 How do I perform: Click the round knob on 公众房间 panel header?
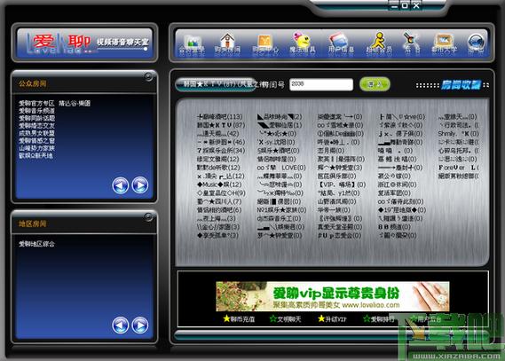point(148,76)
